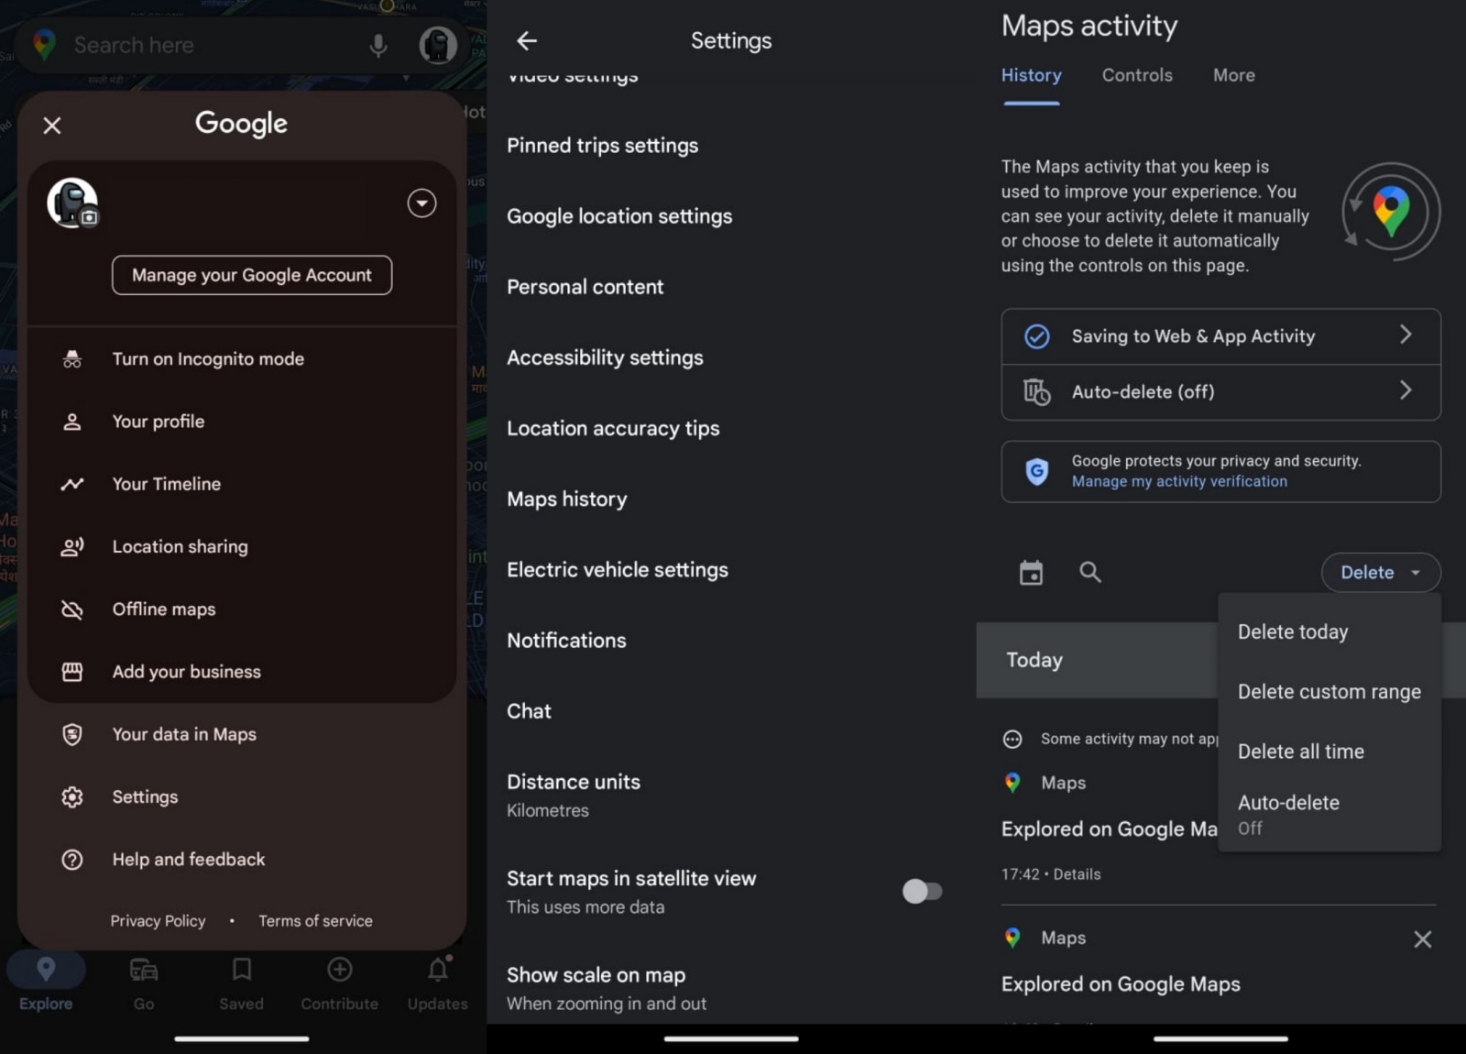Expand the account switcher chevron
The height and width of the screenshot is (1054, 1466).
[421, 203]
